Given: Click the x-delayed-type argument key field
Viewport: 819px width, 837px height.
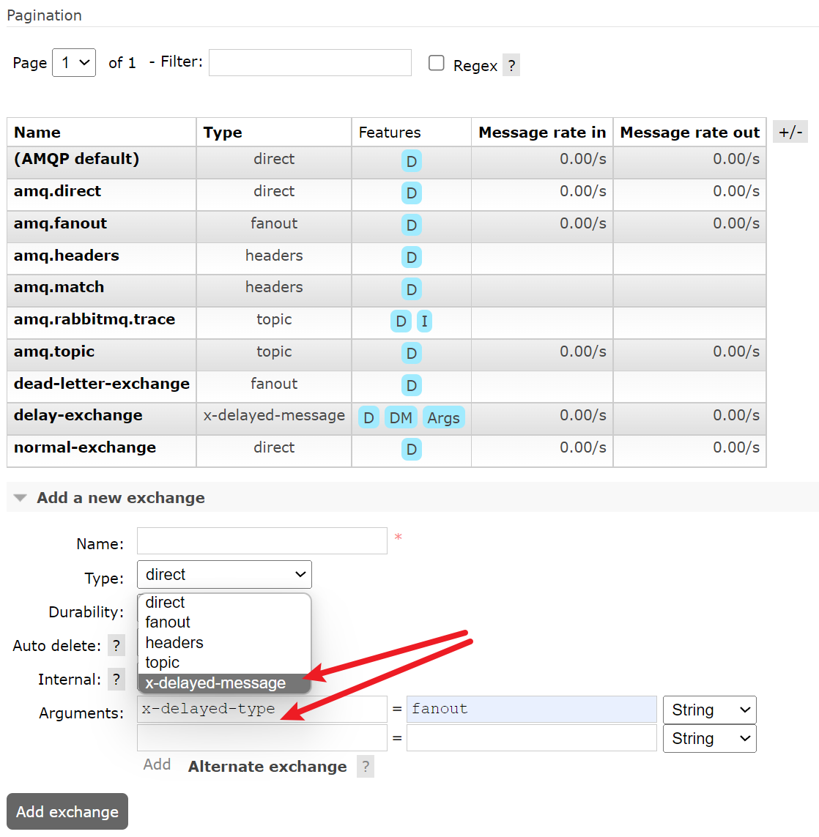Looking at the screenshot, I should point(262,710).
